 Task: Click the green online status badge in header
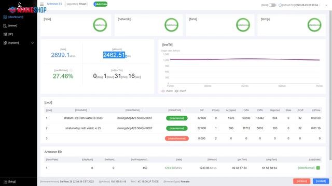[x=100, y=4]
